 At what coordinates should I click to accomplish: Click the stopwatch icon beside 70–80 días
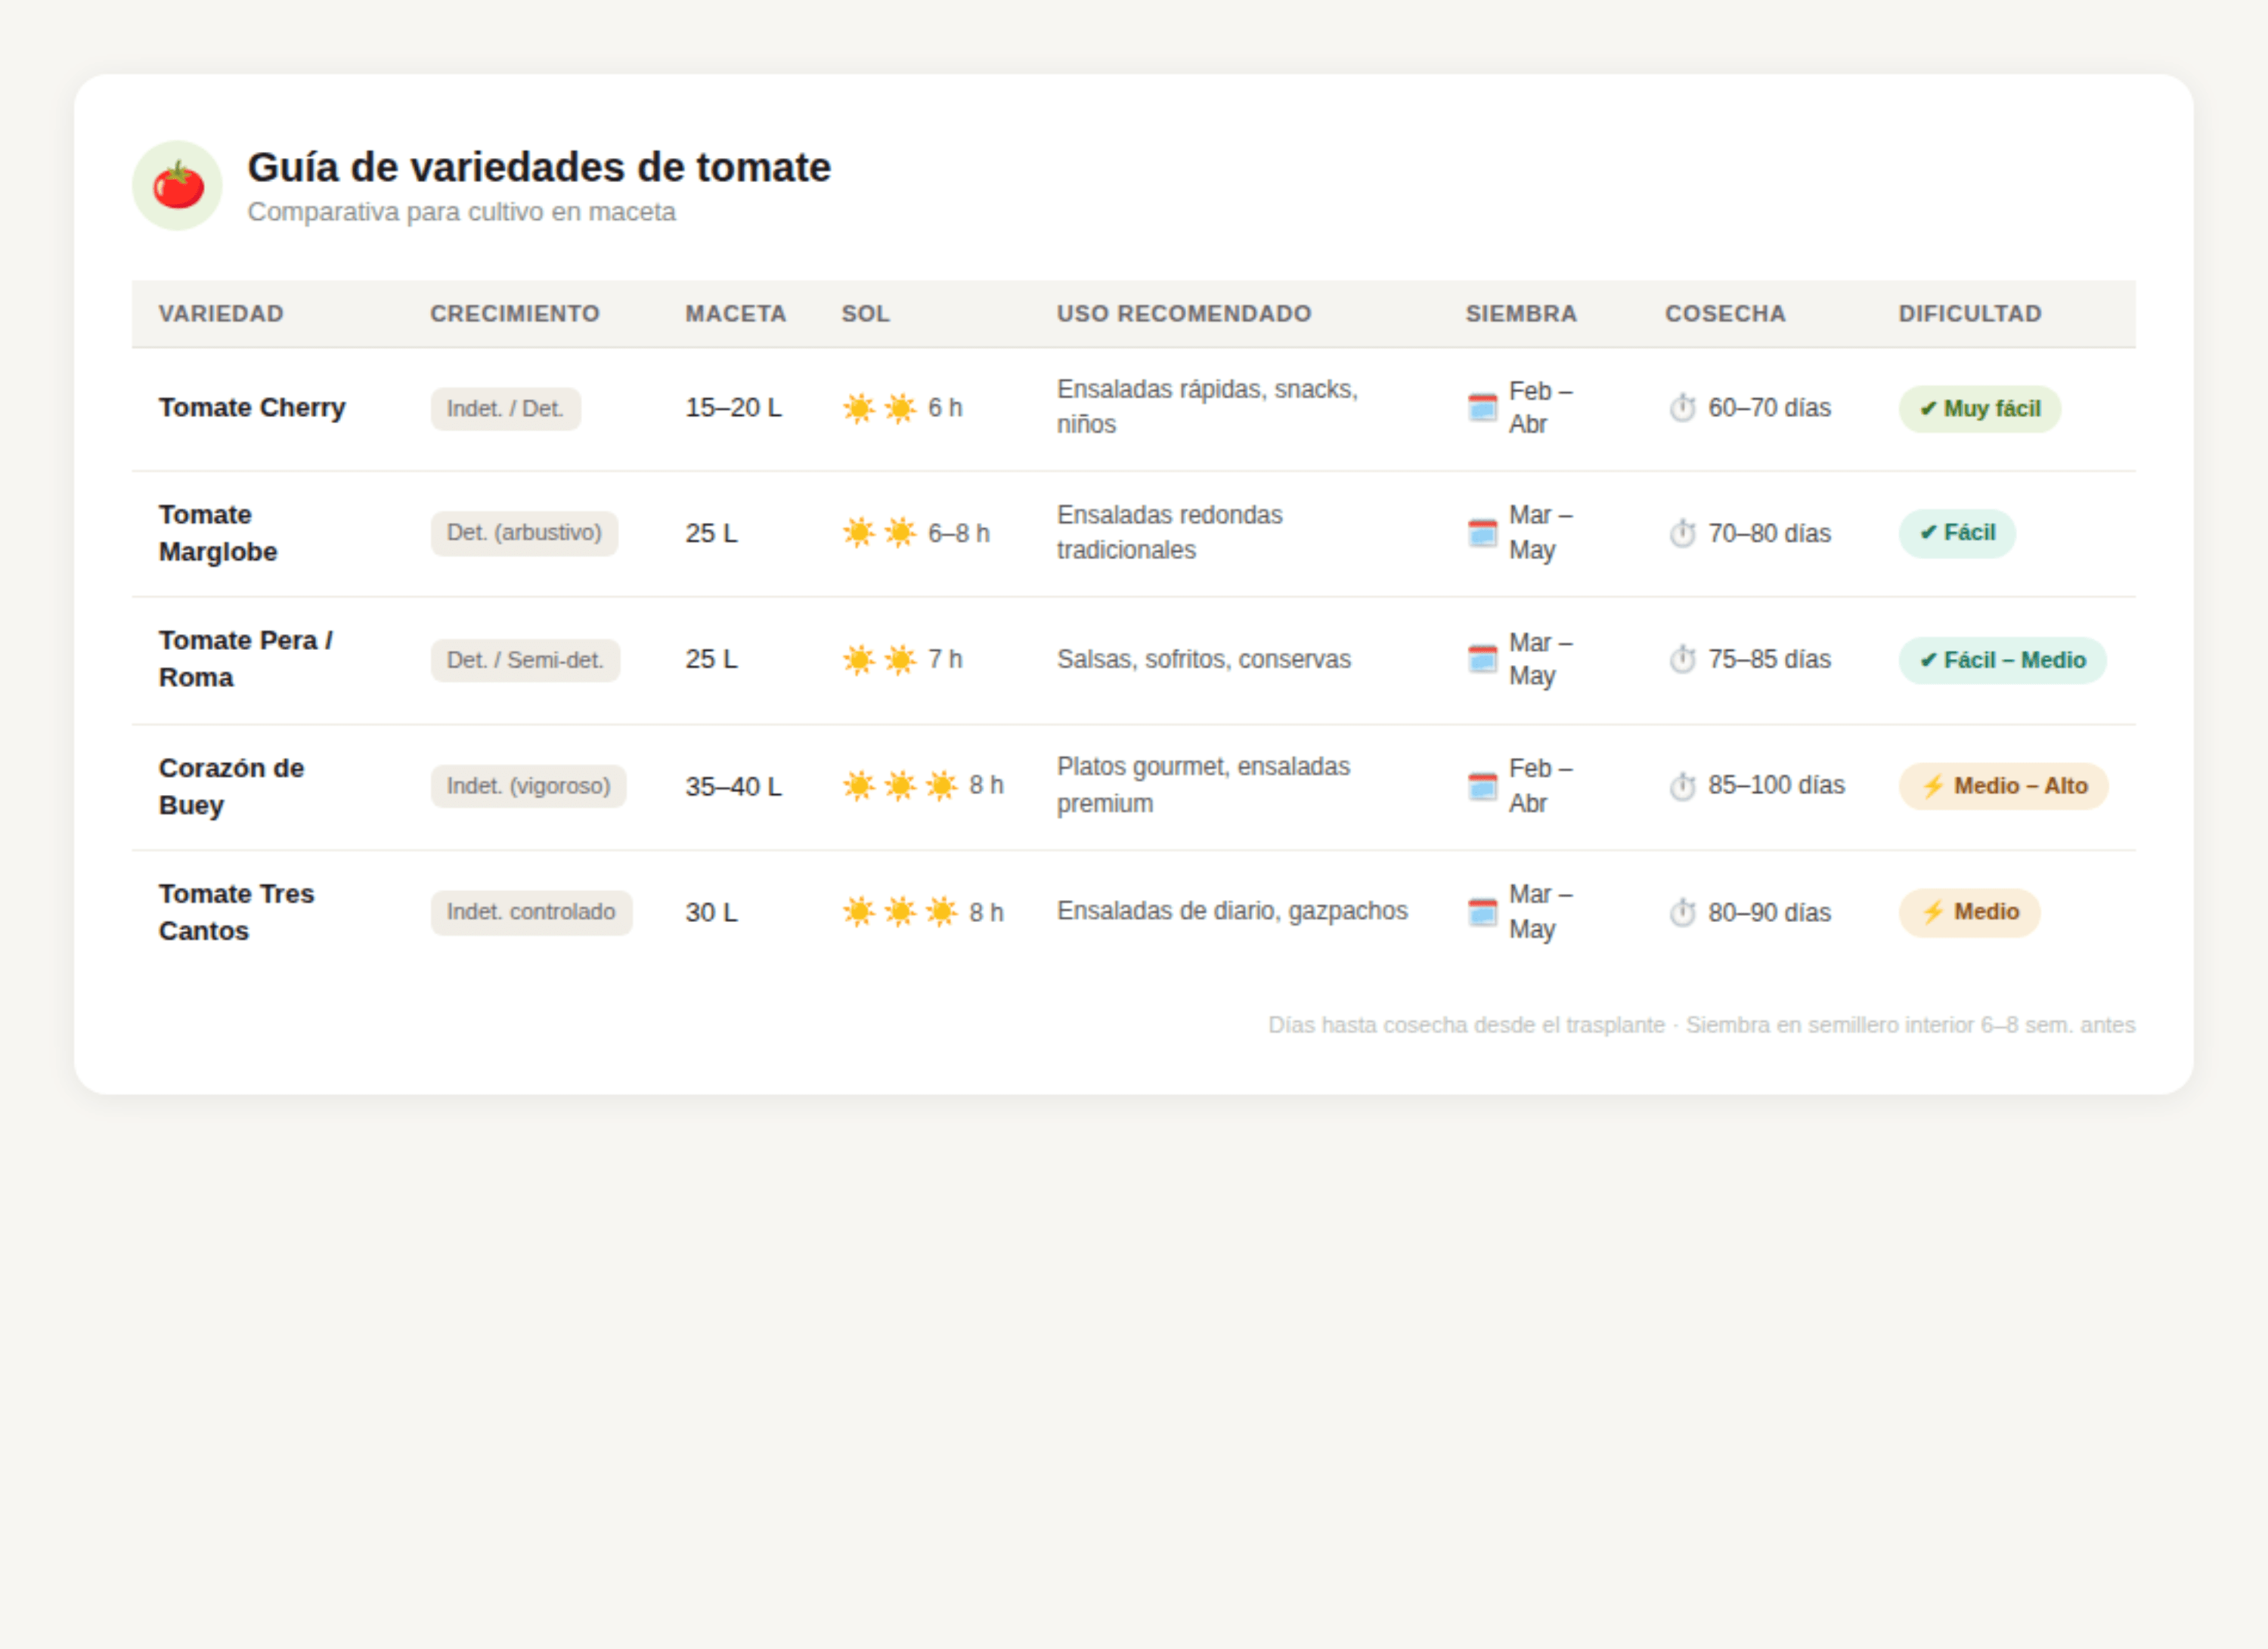click(x=1682, y=533)
